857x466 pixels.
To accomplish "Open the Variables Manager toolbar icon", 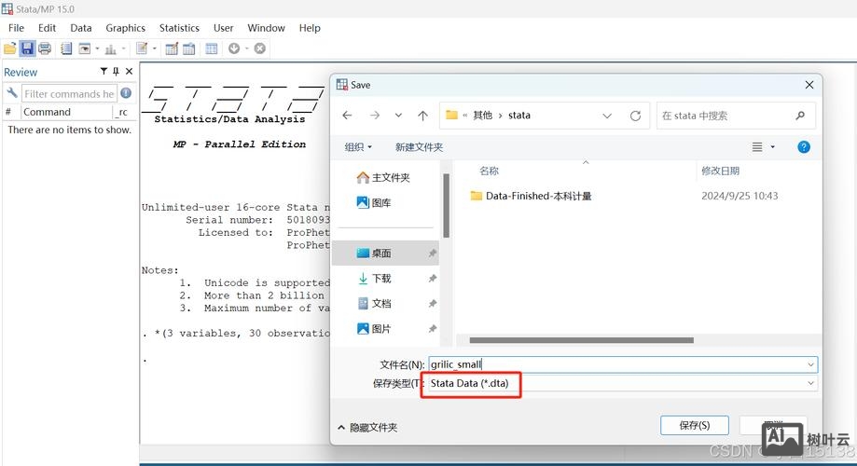I will click(212, 48).
